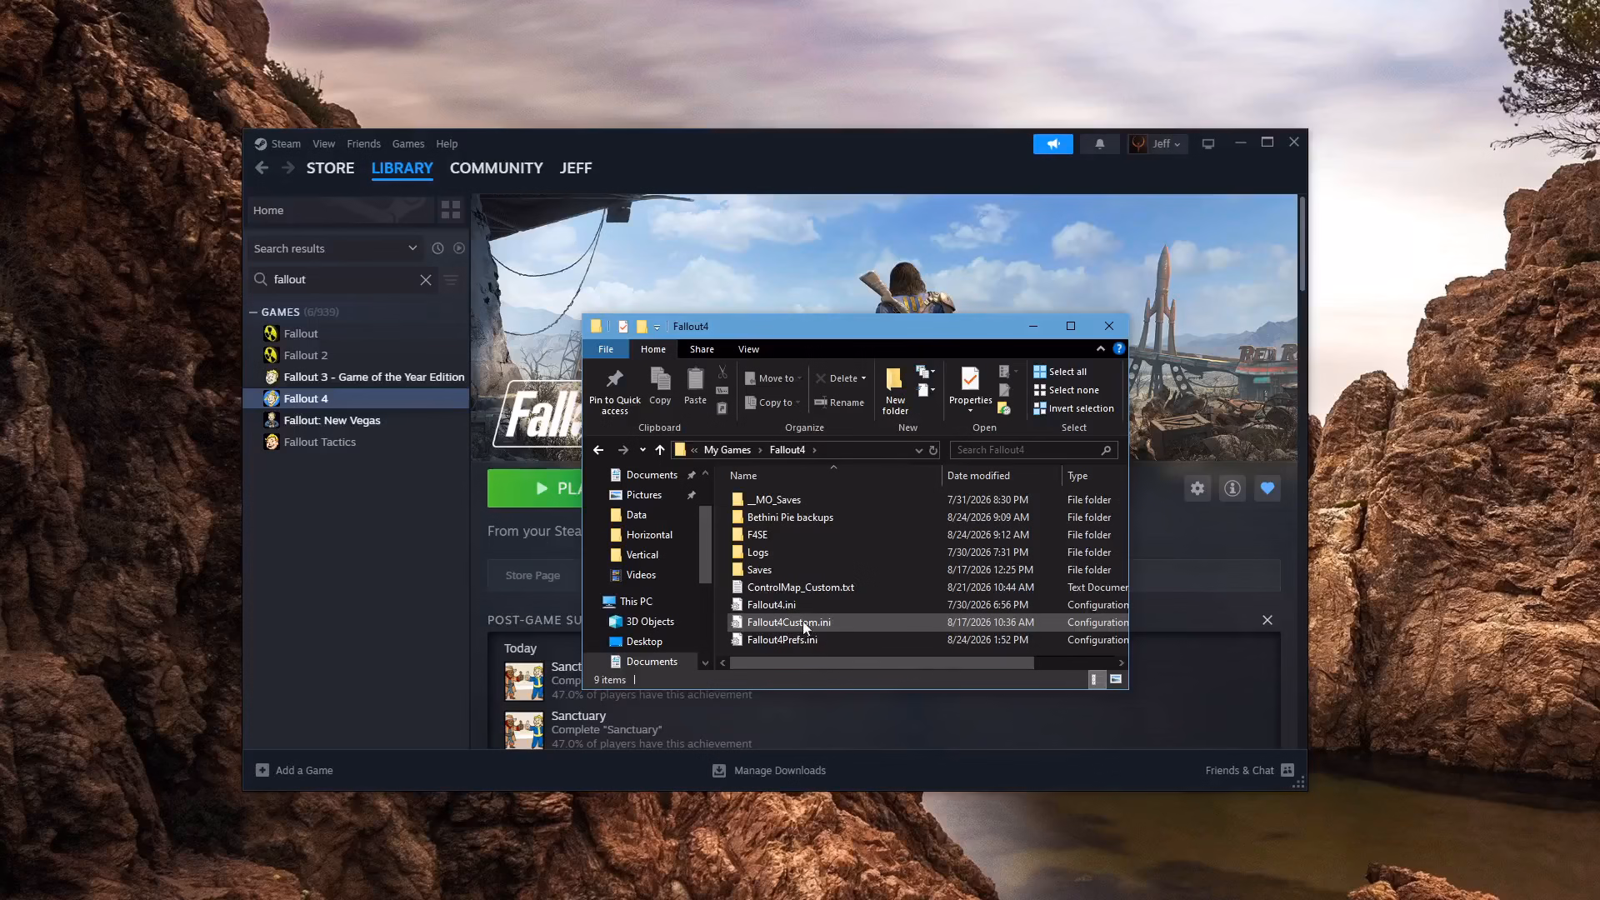This screenshot has width=1600, height=900.
Task: Show Fallout 4 game info icon
Action: click(x=1232, y=489)
